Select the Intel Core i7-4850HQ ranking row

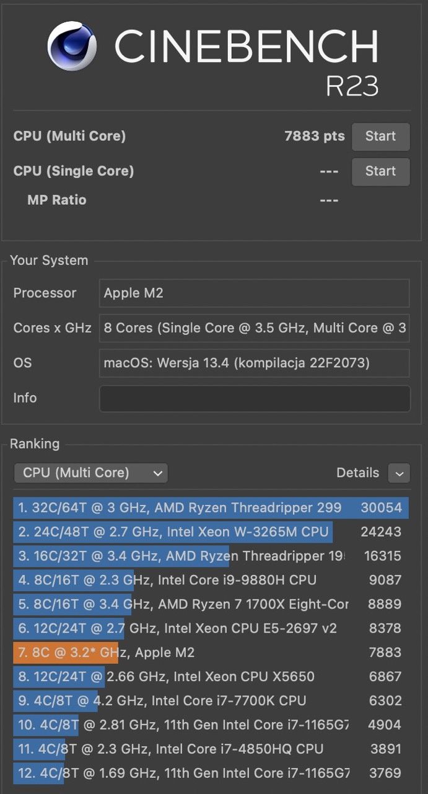[211, 749]
